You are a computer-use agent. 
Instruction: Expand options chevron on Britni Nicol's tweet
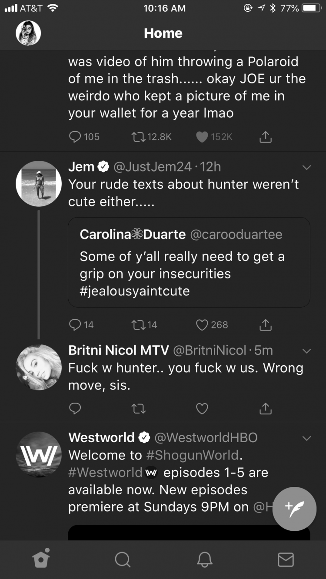click(306, 351)
